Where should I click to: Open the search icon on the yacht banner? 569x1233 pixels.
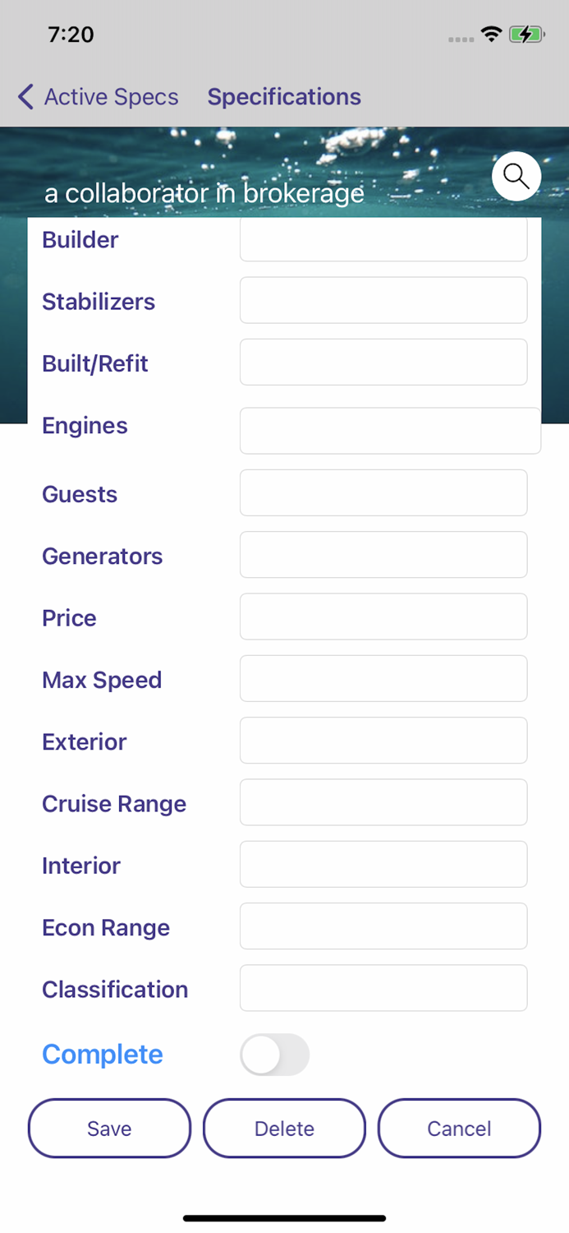pyautogui.click(x=516, y=176)
